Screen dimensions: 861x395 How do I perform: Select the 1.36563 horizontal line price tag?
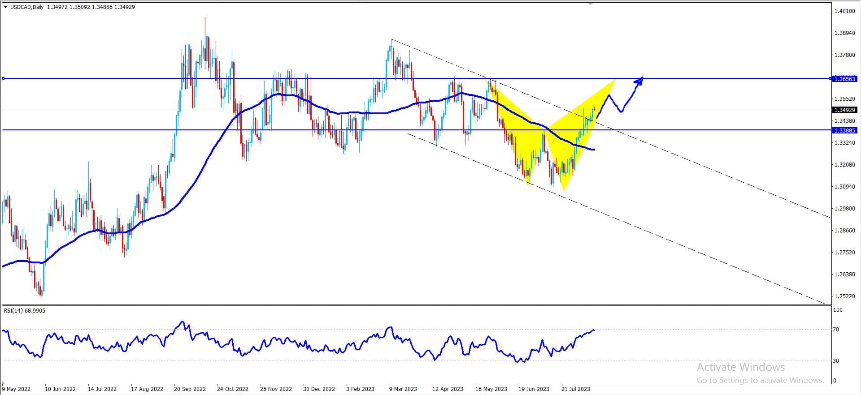[844, 79]
